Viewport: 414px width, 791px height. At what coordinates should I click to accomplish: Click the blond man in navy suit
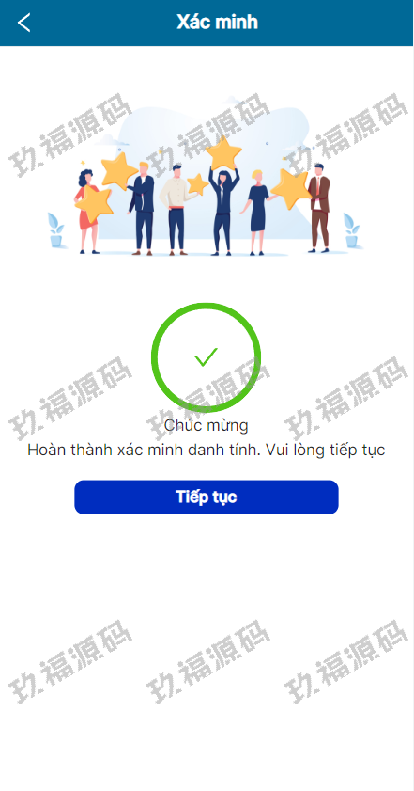coord(142,209)
